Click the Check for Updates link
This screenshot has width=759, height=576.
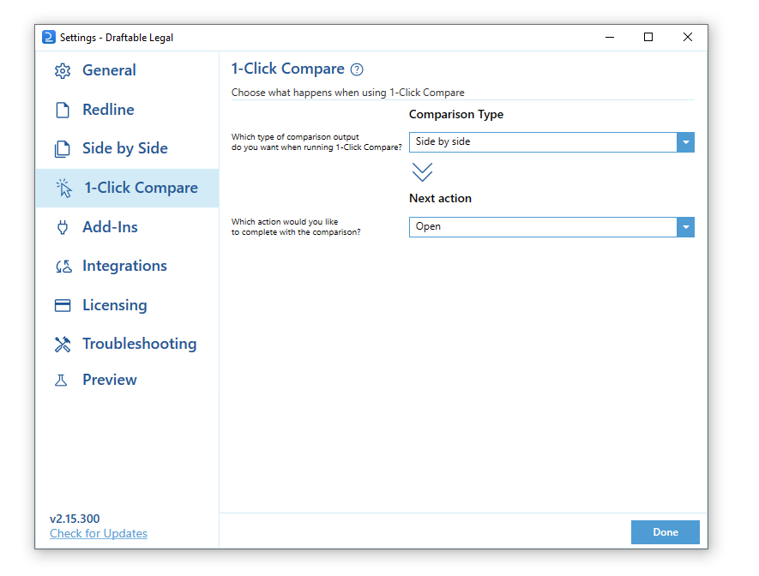99,533
